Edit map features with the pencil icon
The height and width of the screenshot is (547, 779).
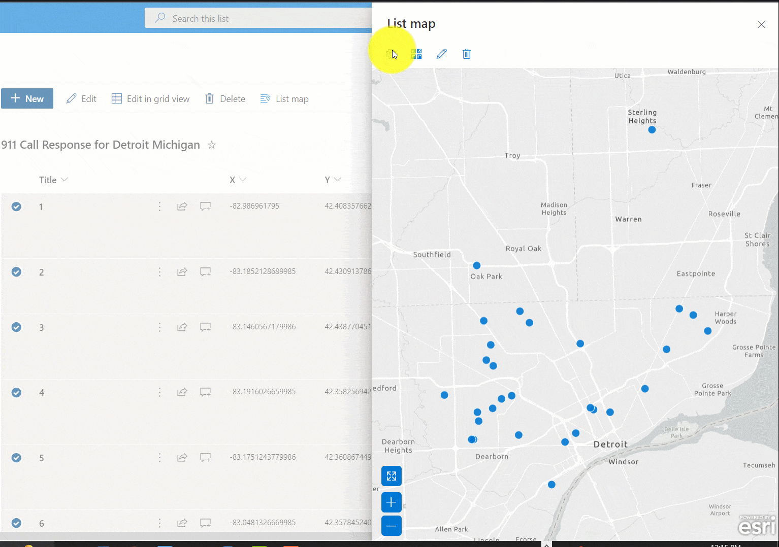pos(441,53)
